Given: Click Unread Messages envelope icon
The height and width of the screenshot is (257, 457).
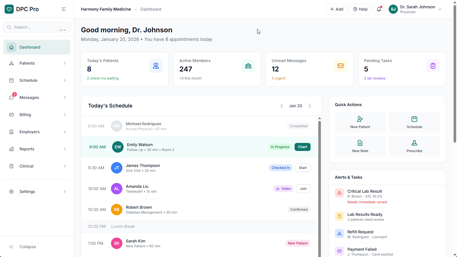Looking at the screenshot, I should [341, 66].
